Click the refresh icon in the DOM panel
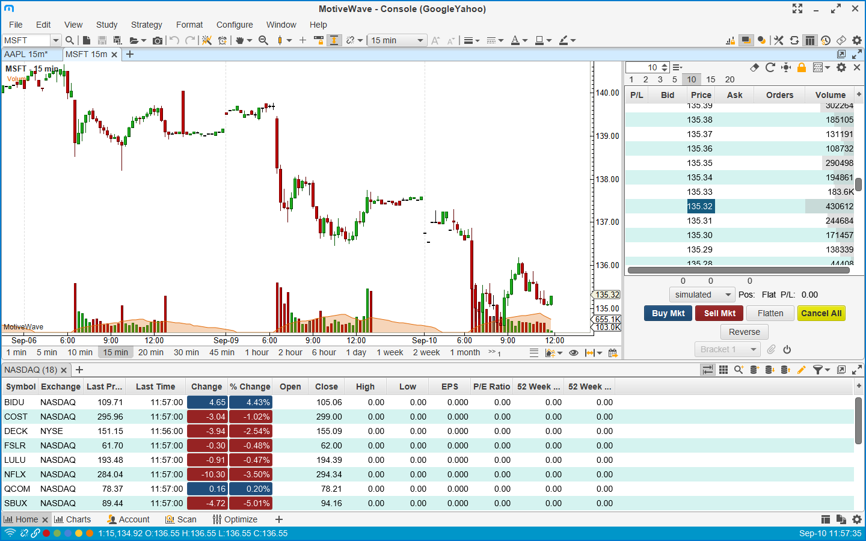The width and height of the screenshot is (866, 541). click(x=770, y=67)
